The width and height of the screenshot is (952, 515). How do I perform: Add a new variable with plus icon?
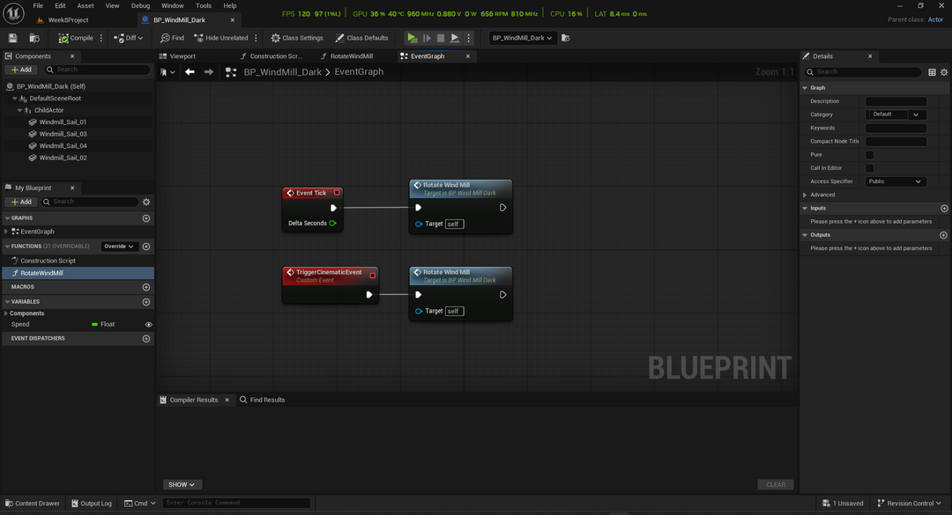tap(146, 302)
